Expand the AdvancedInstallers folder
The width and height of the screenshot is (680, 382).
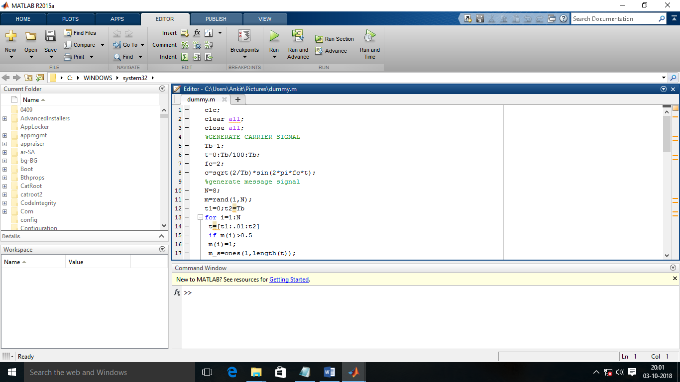4,118
